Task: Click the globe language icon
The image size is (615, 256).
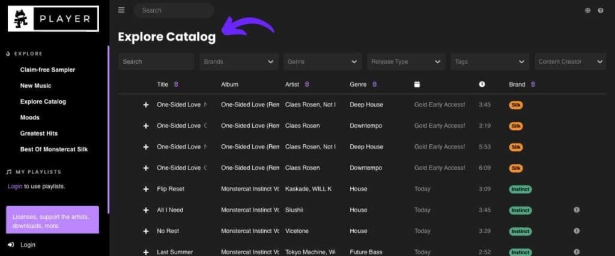Action: point(587,11)
